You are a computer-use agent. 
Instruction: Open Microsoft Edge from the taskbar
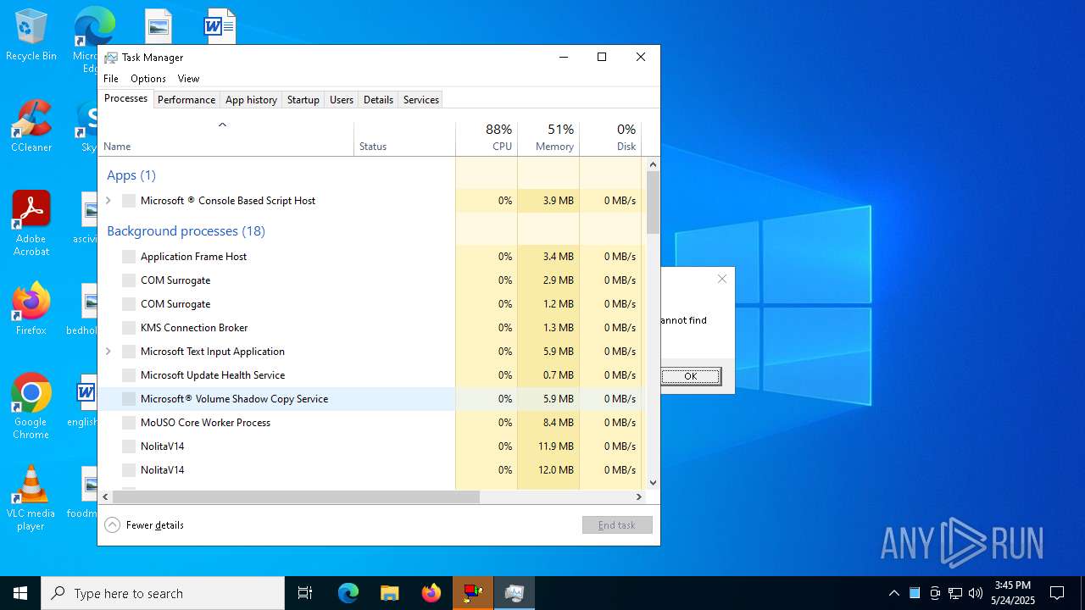pyautogui.click(x=348, y=593)
